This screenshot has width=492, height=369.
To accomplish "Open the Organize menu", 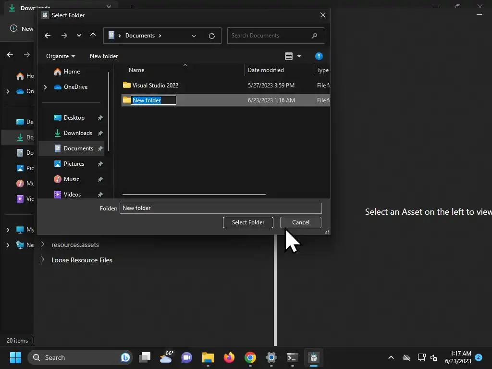I will [x=61, y=56].
